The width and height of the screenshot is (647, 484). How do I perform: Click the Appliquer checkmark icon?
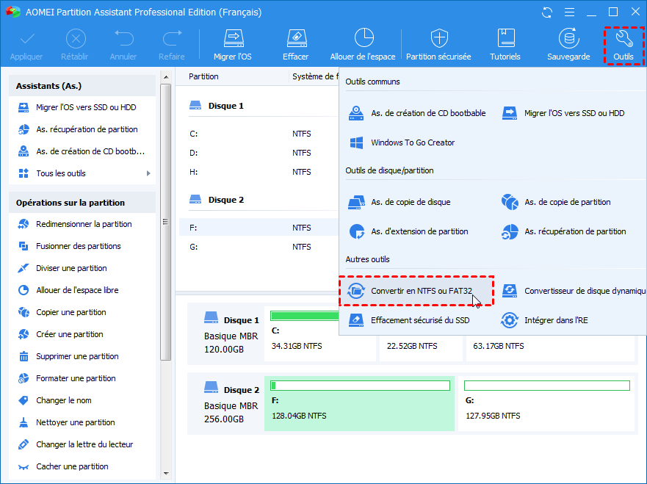(27, 39)
